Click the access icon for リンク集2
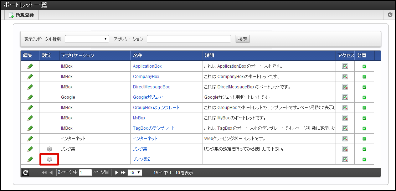Viewport: 396px width, 191px height. (345, 159)
